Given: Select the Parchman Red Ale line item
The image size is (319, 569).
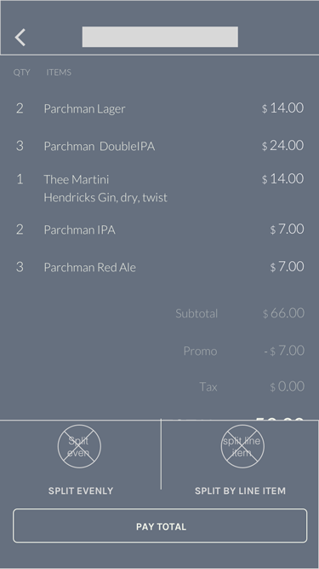Looking at the screenshot, I should point(160,268).
